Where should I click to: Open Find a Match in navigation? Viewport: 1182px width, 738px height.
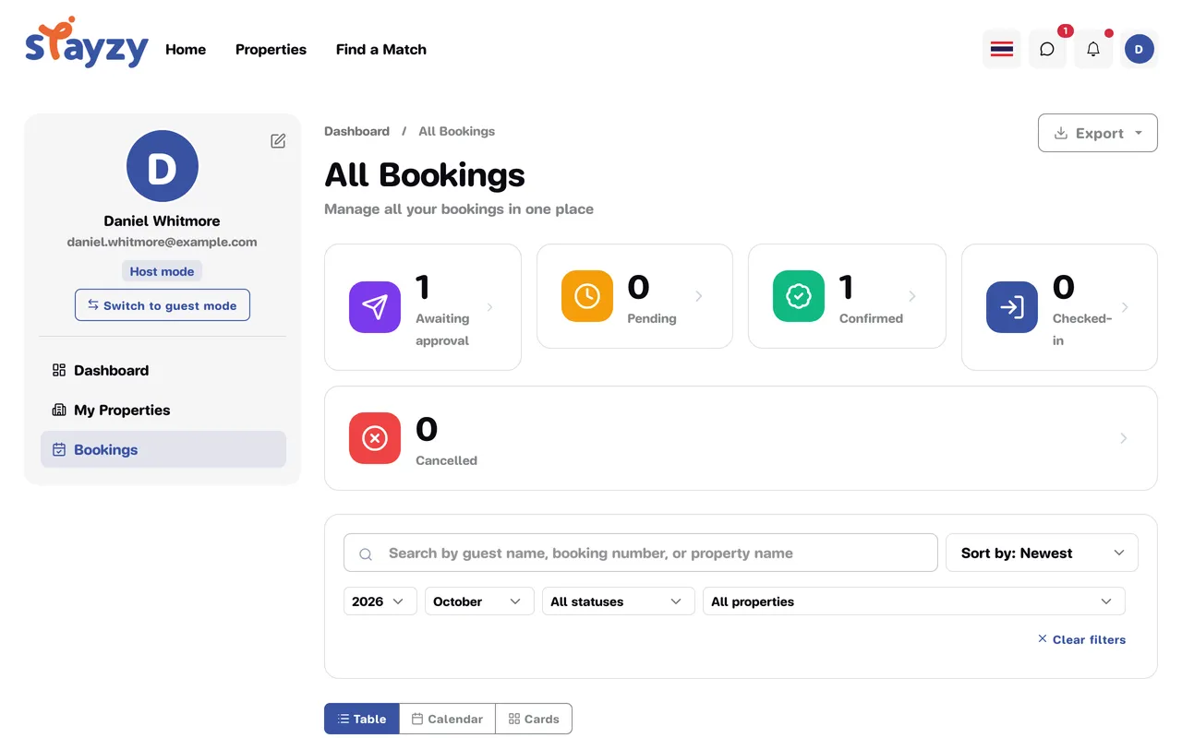(381, 50)
